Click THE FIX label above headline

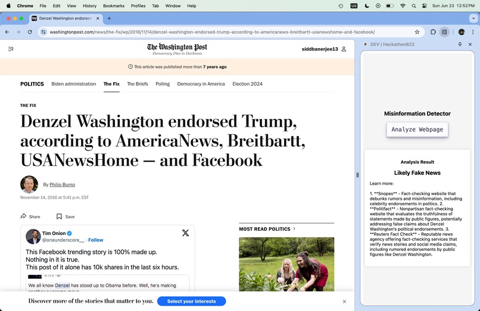click(28, 105)
